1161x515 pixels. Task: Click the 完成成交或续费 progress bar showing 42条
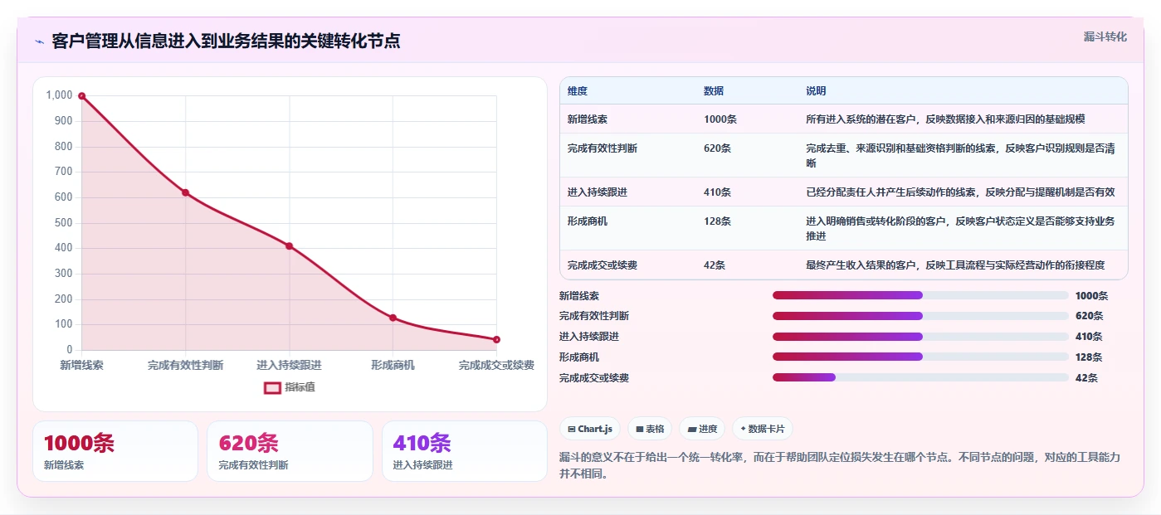click(920, 378)
